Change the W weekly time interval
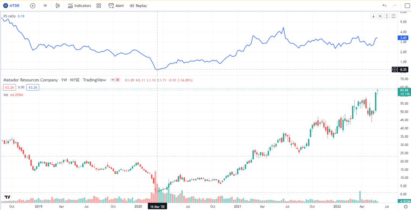This screenshot has height=210, width=411. pos(45,5)
